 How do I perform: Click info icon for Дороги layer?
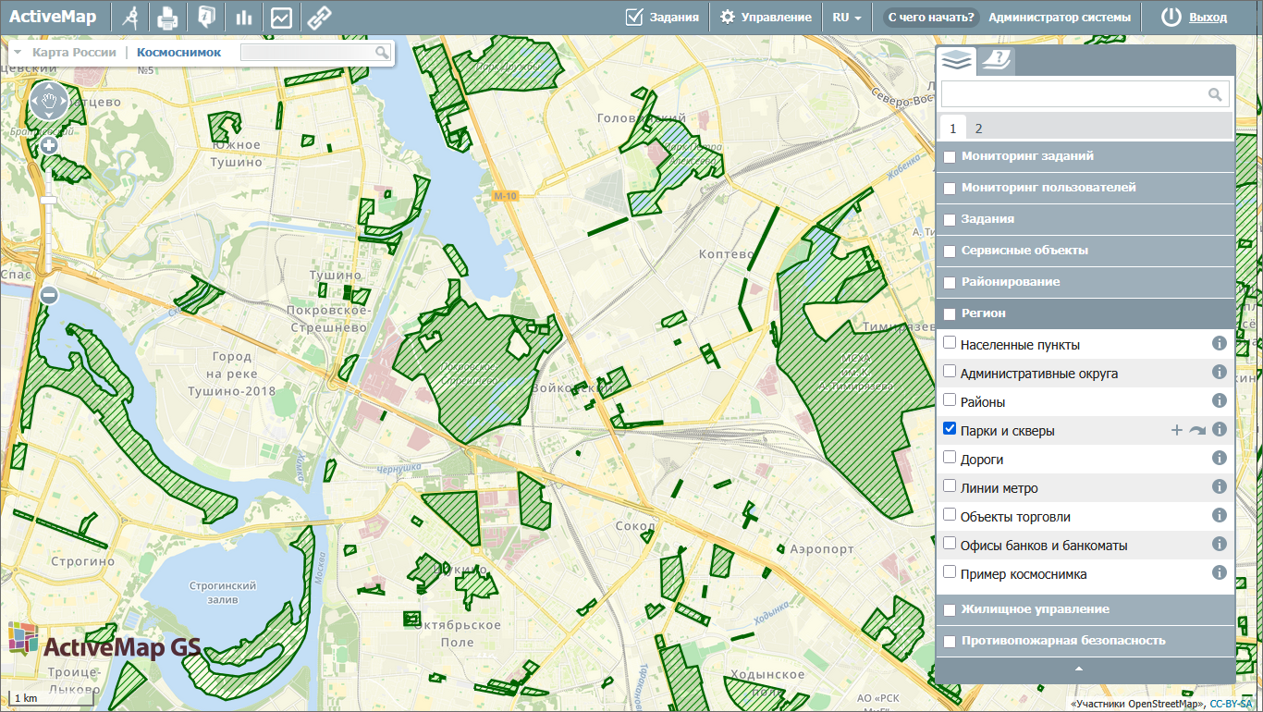coord(1219,458)
